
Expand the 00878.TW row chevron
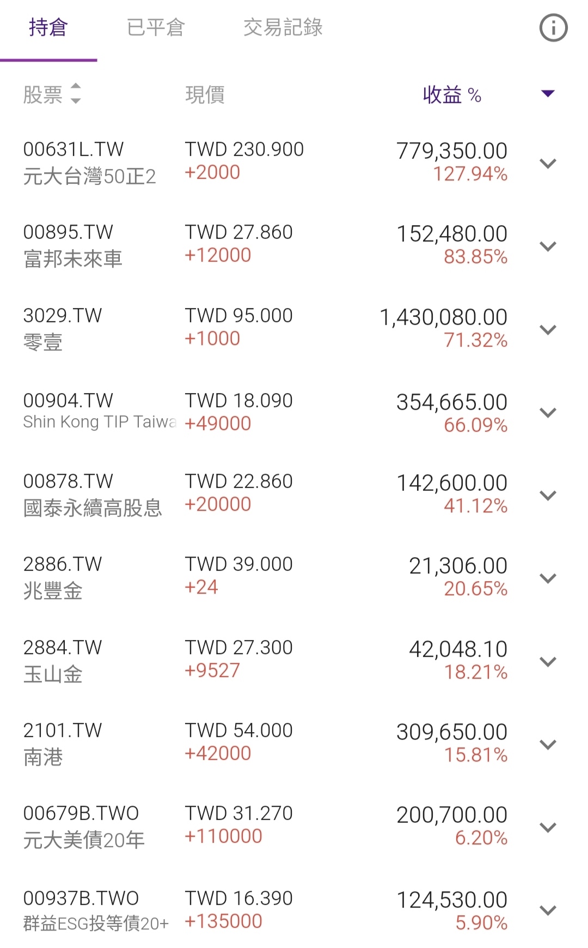coord(548,495)
